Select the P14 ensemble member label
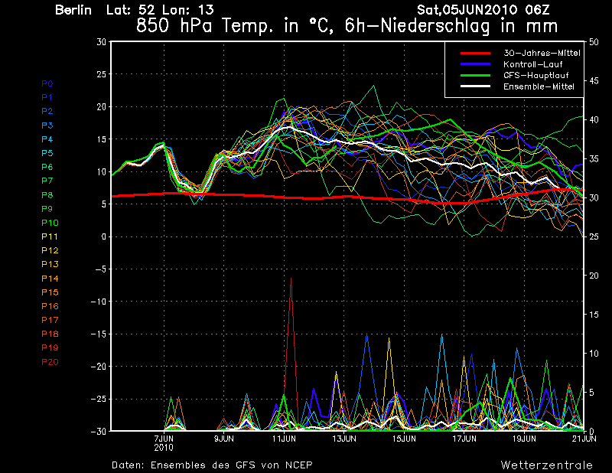Image resolution: width=612 pixels, height=473 pixels. coord(49,278)
